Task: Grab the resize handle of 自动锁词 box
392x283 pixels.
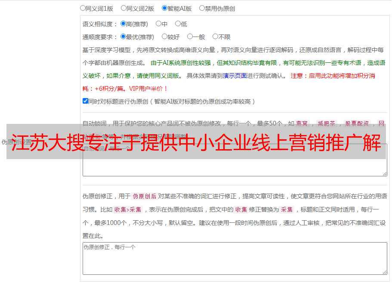Action: 385,174
